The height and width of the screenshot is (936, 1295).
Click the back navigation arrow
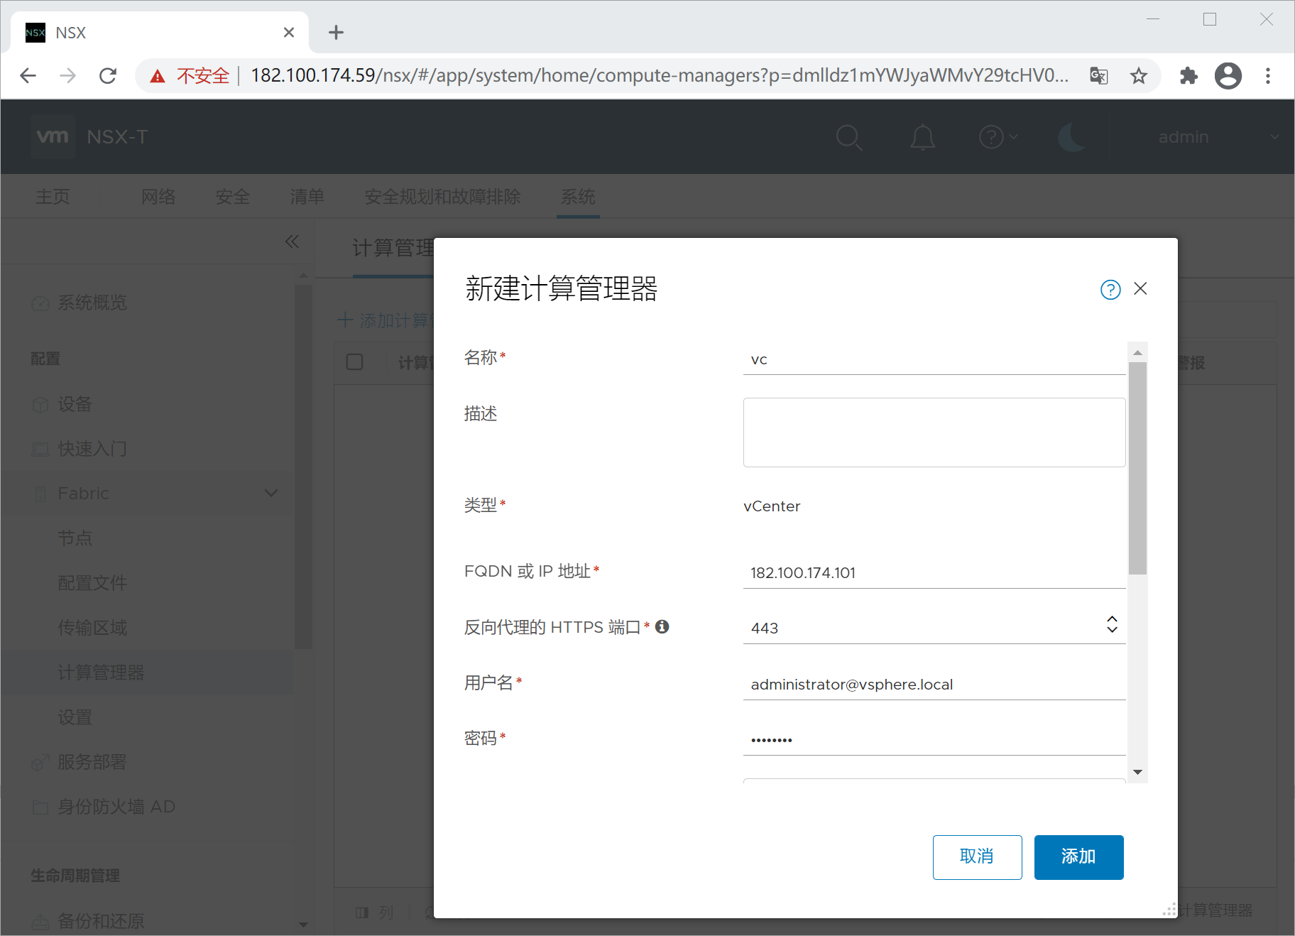(28, 76)
